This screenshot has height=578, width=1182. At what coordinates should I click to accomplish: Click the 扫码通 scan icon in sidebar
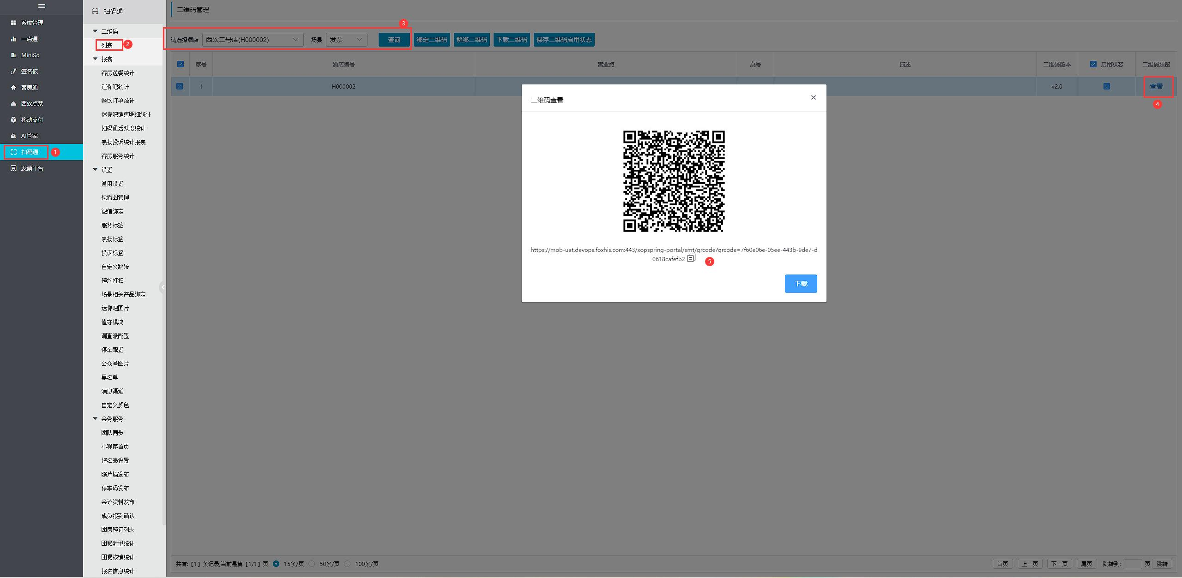coord(13,152)
